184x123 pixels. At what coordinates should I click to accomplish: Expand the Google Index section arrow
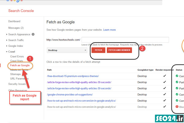point(7,46)
